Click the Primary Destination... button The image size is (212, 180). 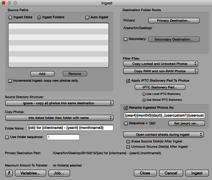174,21
